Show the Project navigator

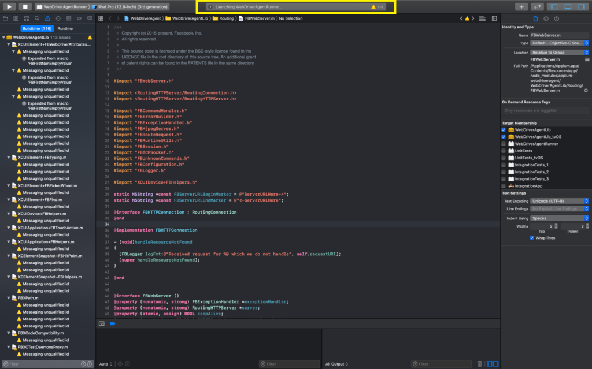click(x=5, y=18)
